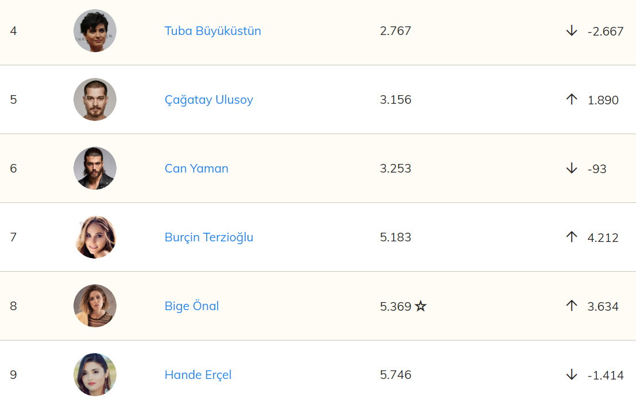
Task: Click Çağatay Ulusoy's round profile picture
Action: click(x=95, y=100)
